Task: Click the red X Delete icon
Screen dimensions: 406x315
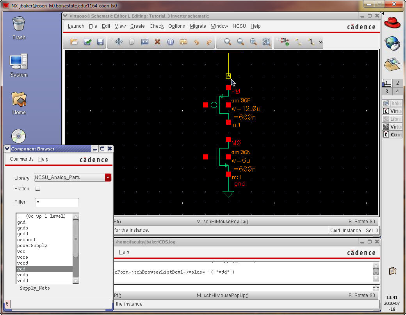Action: pos(157,42)
